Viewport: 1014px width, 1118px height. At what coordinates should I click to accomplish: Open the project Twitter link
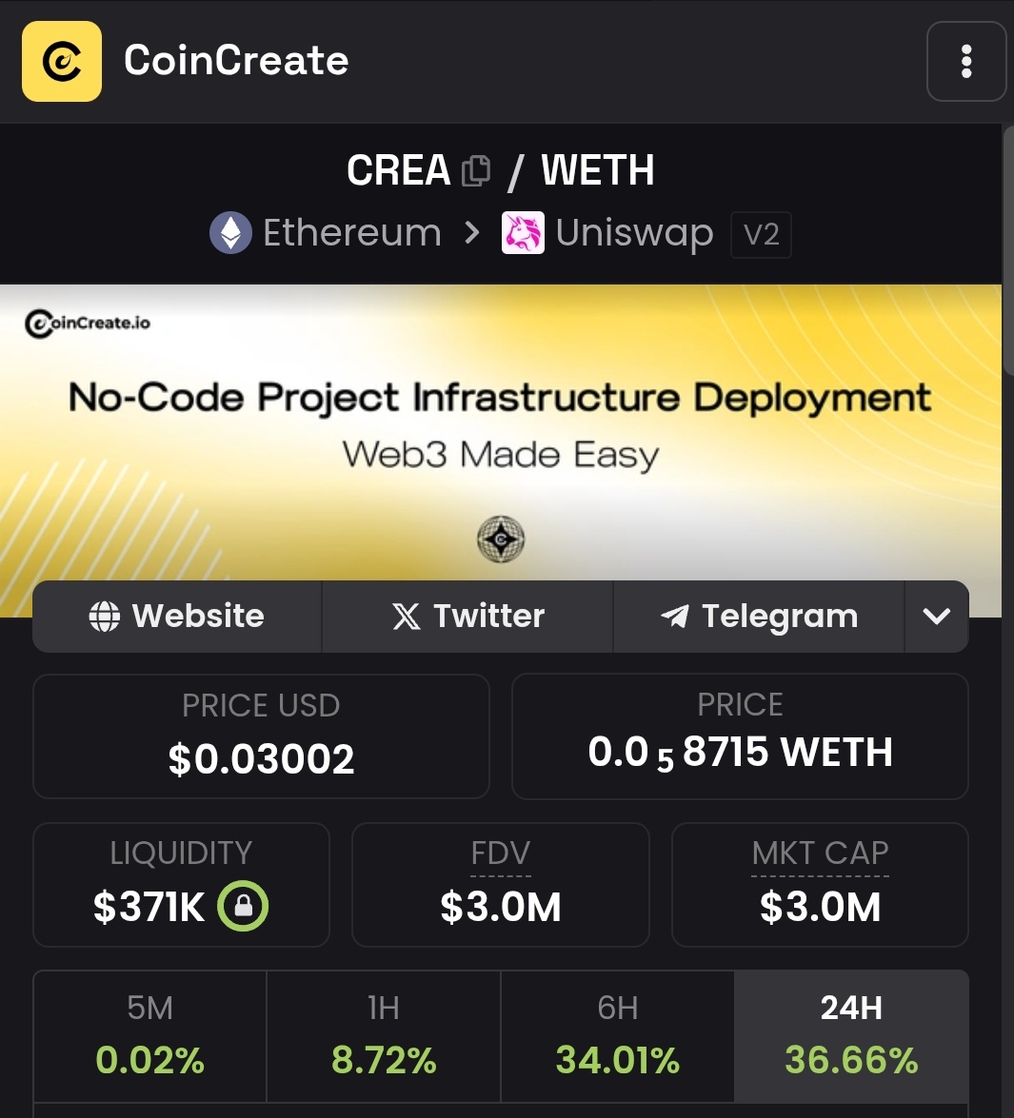pyautogui.click(x=467, y=616)
